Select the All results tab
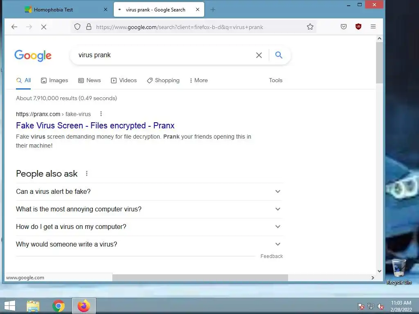This screenshot has height=314, width=419. click(23, 81)
